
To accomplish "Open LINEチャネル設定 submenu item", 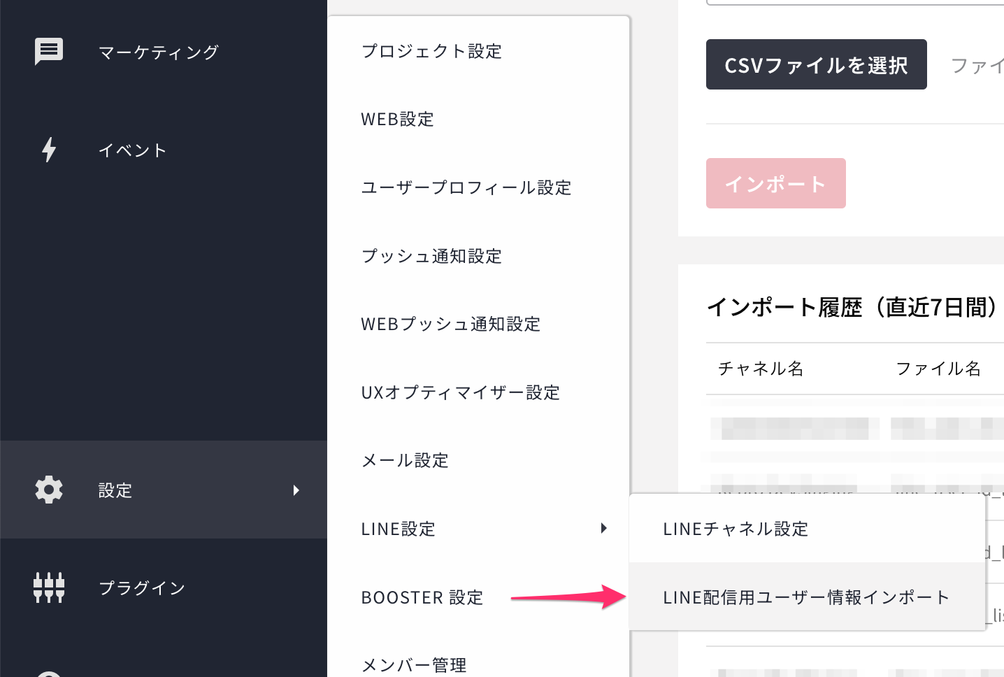I will [x=736, y=529].
